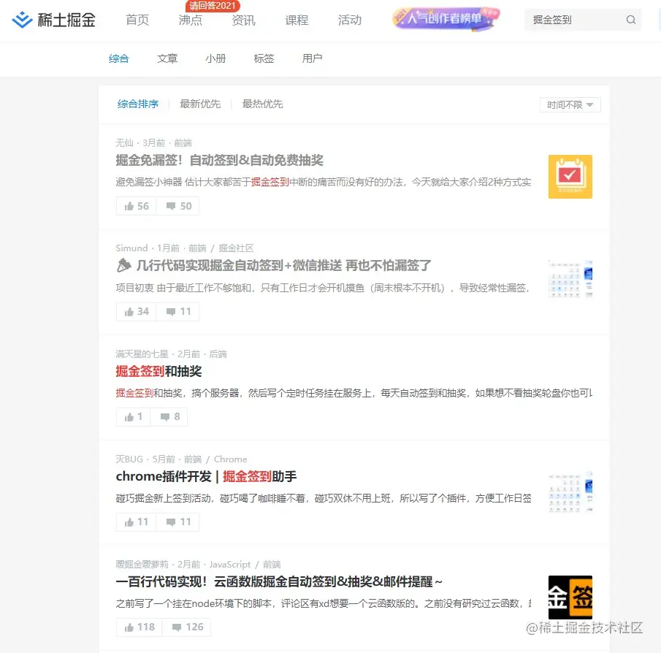This screenshot has width=661, height=653.
Task: Click the 金签 thumbnail of 一百行代码 article
Action: click(570, 597)
